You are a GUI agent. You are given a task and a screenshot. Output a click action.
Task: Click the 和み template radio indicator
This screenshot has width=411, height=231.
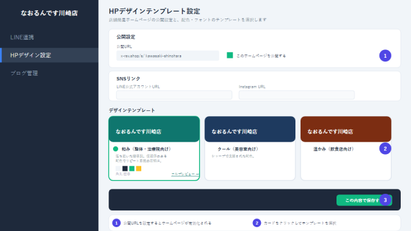[116, 149]
